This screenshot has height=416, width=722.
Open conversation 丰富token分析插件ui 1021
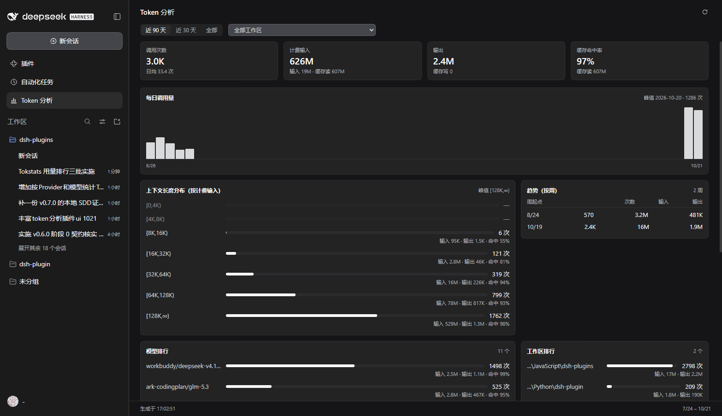click(x=65, y=218)
